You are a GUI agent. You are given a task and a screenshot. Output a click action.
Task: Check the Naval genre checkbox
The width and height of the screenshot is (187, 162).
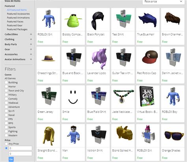tap(6, 115)
